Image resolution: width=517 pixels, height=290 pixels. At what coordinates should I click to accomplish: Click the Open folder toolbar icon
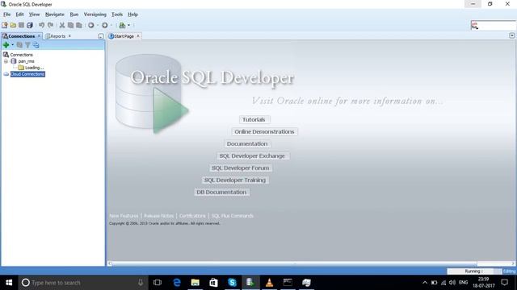pyautogui.click(x=13, y=25)
